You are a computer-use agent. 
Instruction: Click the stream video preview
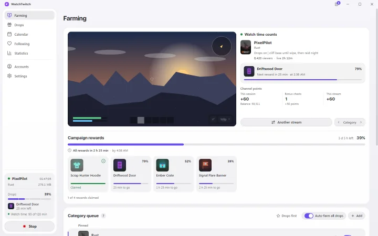(152, 79)
